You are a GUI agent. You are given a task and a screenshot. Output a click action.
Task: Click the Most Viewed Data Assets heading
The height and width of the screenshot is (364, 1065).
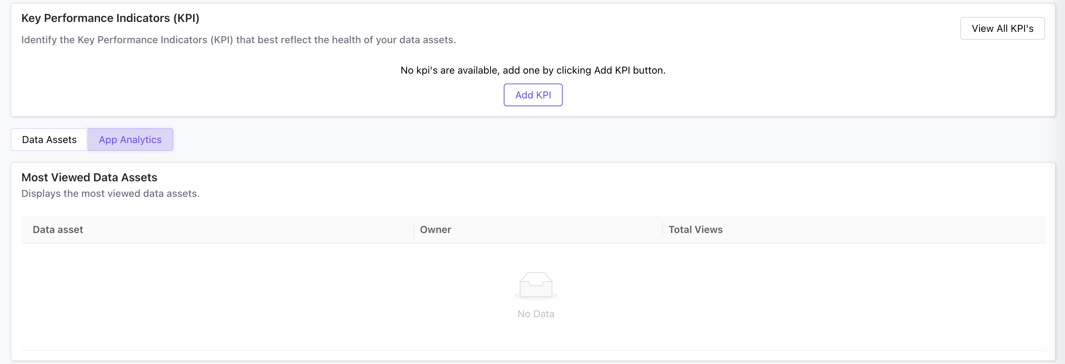(89, 177)
